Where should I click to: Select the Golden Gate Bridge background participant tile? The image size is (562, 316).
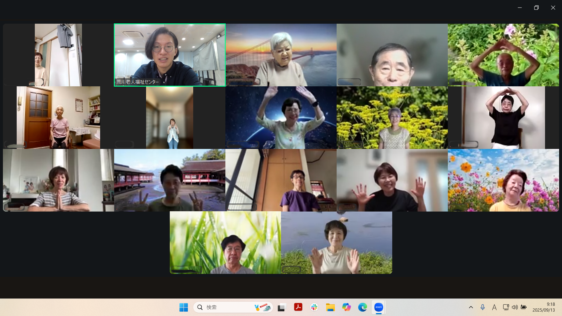(281, 55)
